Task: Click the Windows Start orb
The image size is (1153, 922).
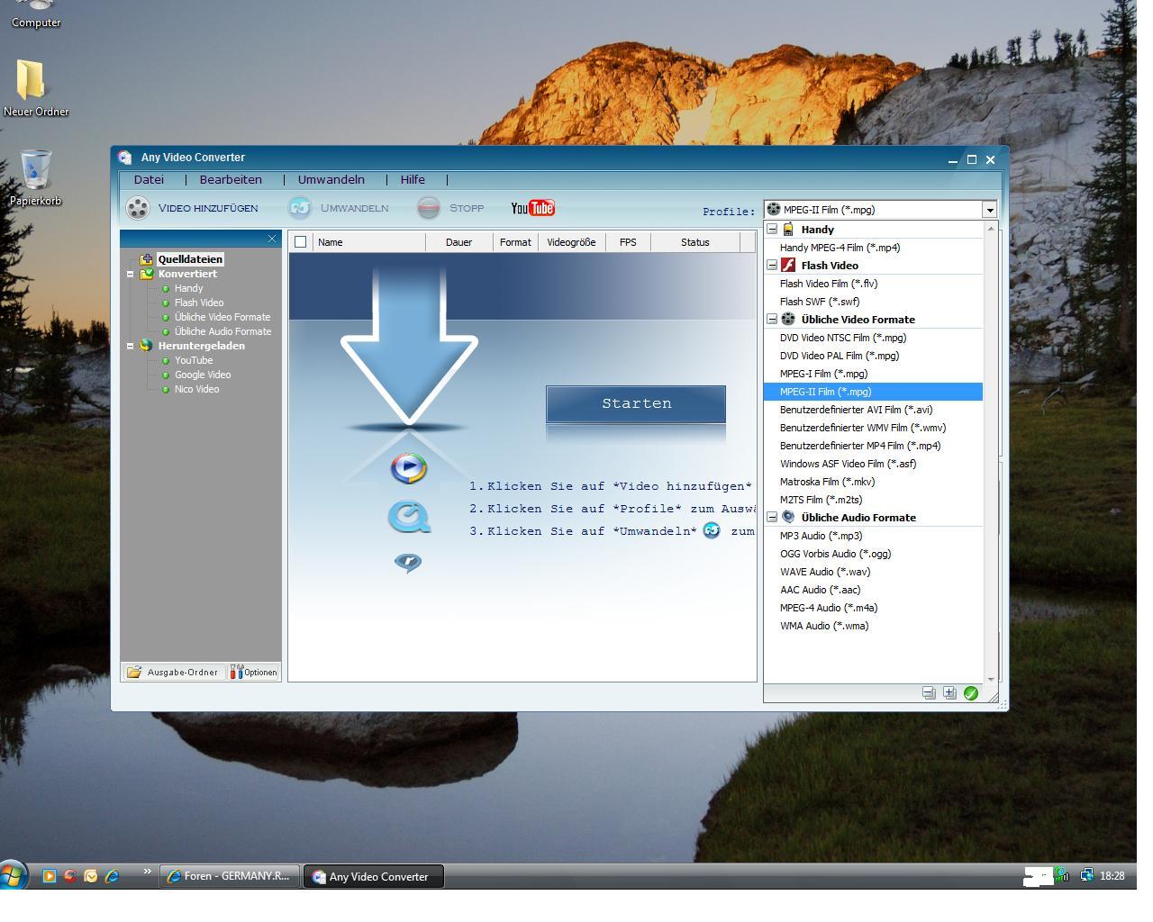Action: coord(13,875)
